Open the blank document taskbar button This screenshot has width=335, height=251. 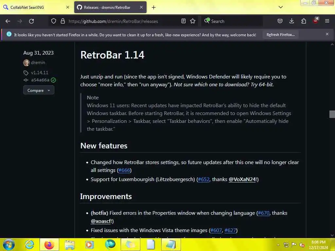[150, 244]
